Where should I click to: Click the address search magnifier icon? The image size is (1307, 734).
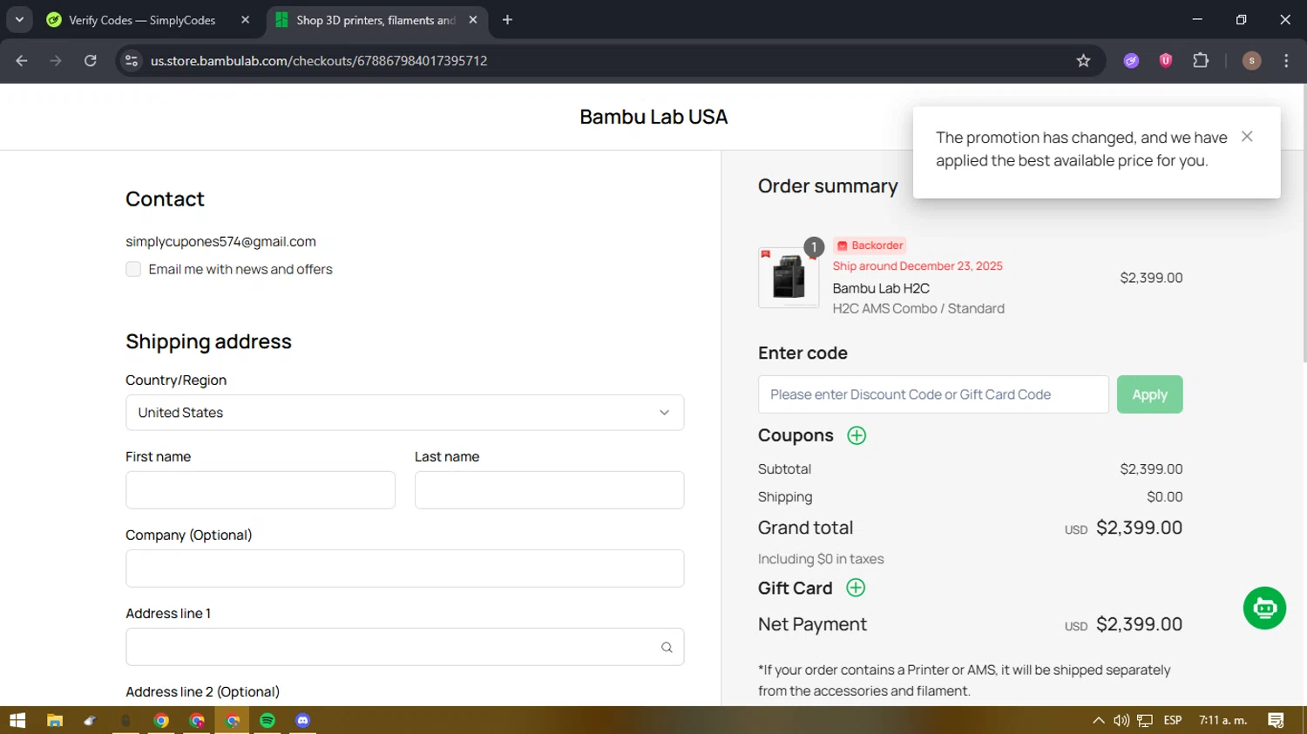[x=667, y=647]
